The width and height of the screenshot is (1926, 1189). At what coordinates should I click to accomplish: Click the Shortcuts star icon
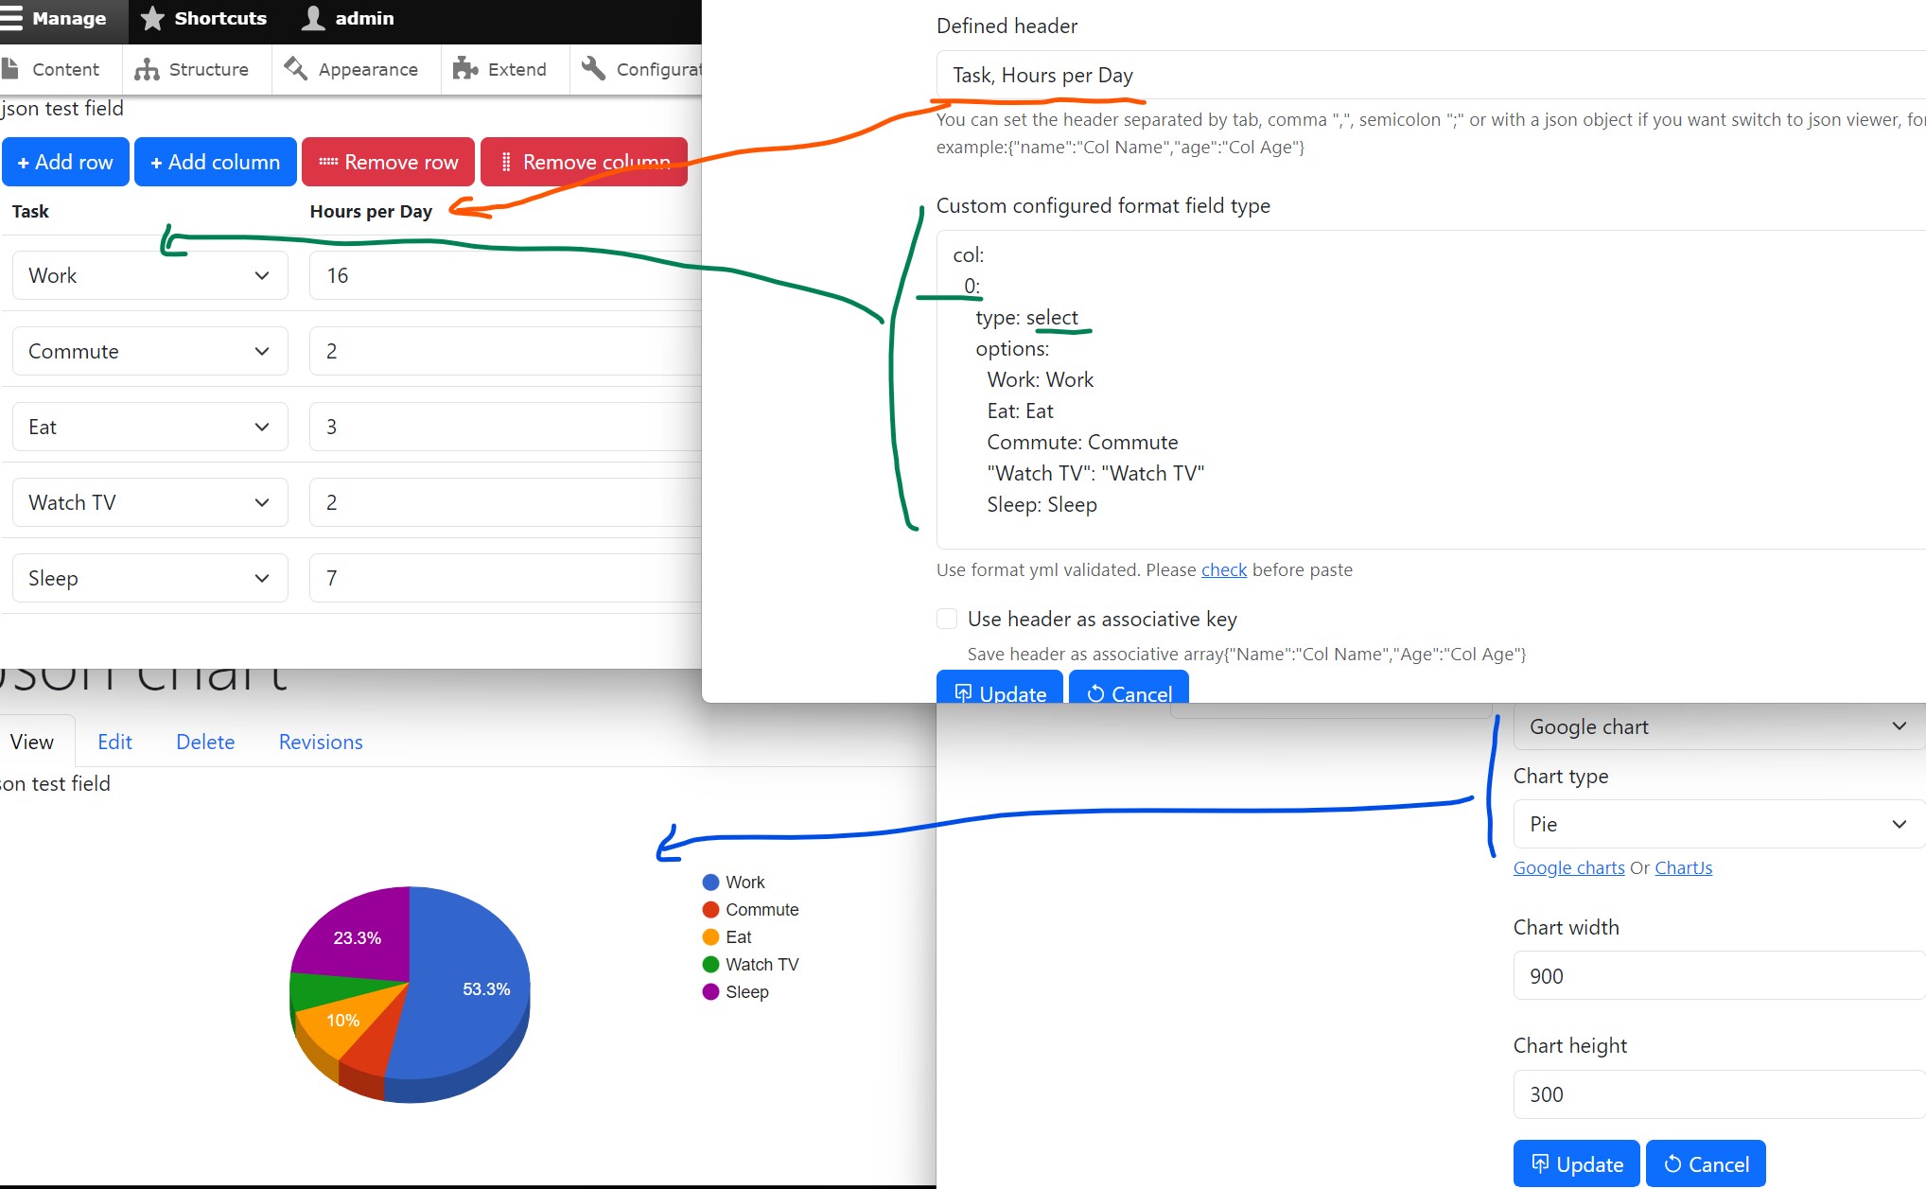tap(152, 19)
